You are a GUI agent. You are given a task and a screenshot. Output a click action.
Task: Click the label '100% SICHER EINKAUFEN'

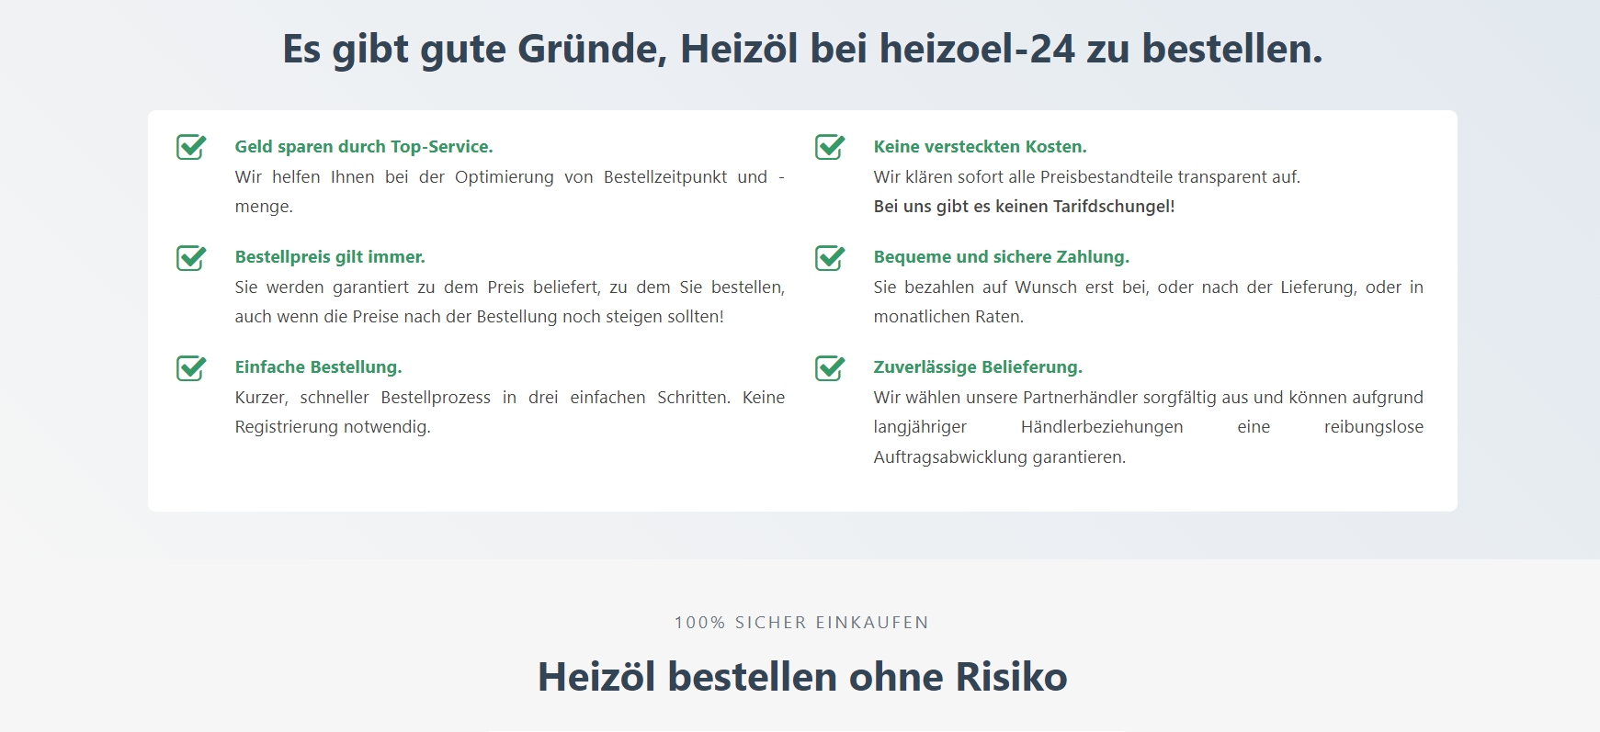[801, 623]
